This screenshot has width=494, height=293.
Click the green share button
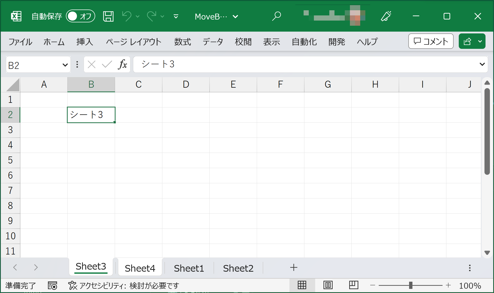pos(467,41)
